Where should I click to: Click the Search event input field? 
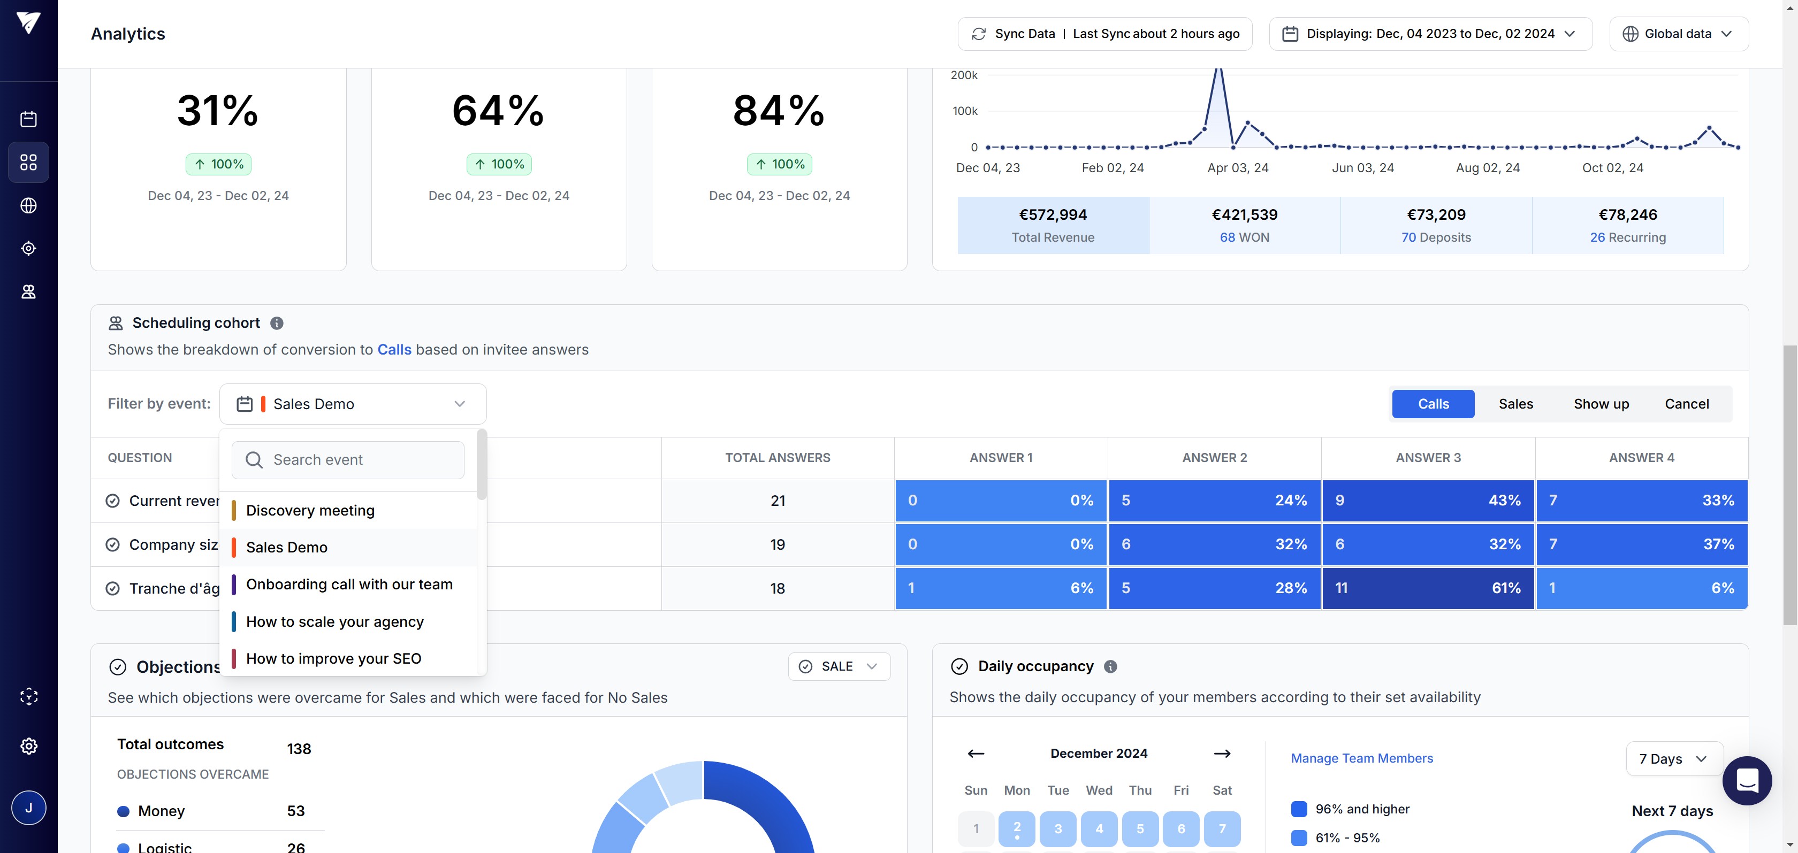[x=348, y=460]
